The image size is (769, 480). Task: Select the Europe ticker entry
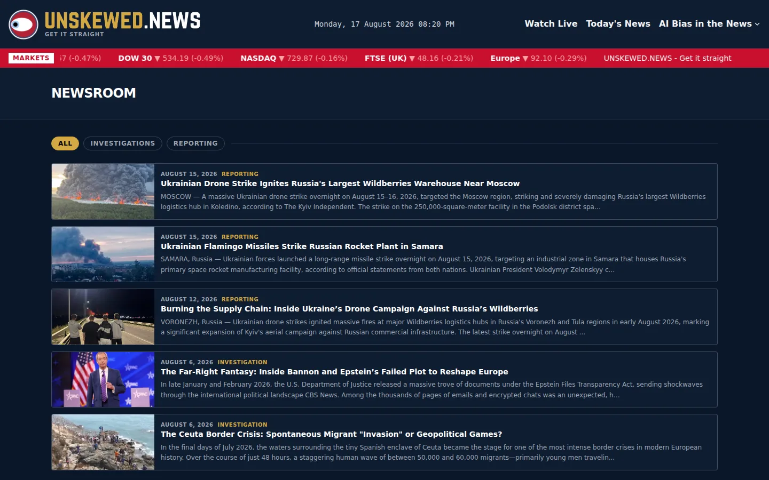[538, 58]
